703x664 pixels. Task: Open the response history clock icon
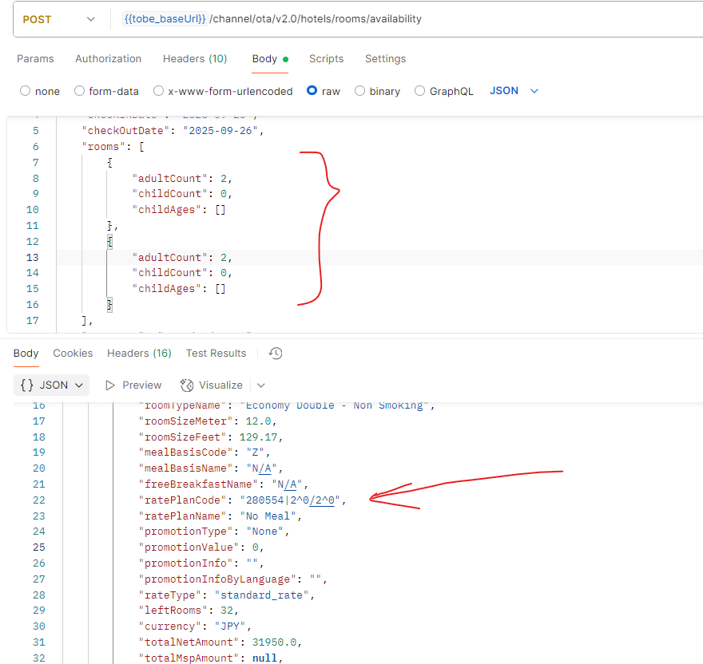click(276, 354)
